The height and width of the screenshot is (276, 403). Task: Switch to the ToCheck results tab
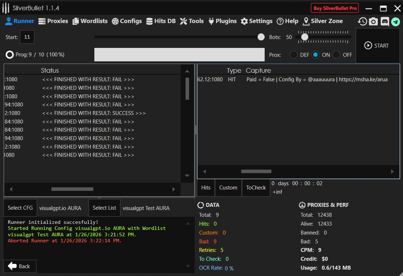[x=256, y=188]
